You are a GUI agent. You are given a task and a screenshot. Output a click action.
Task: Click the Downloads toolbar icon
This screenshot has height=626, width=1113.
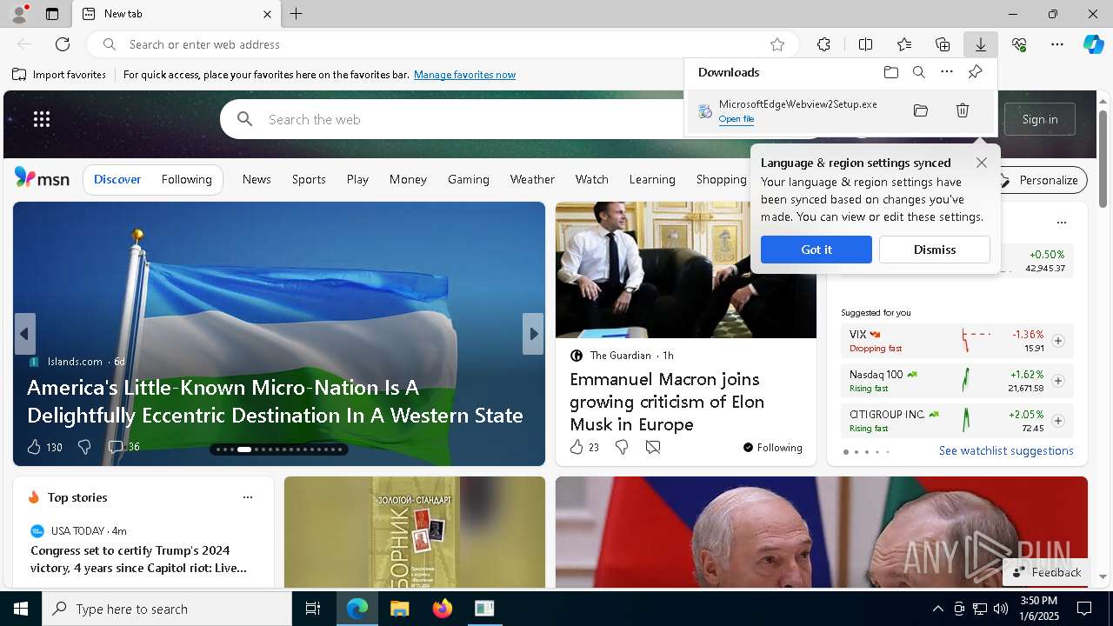(980, 44)
